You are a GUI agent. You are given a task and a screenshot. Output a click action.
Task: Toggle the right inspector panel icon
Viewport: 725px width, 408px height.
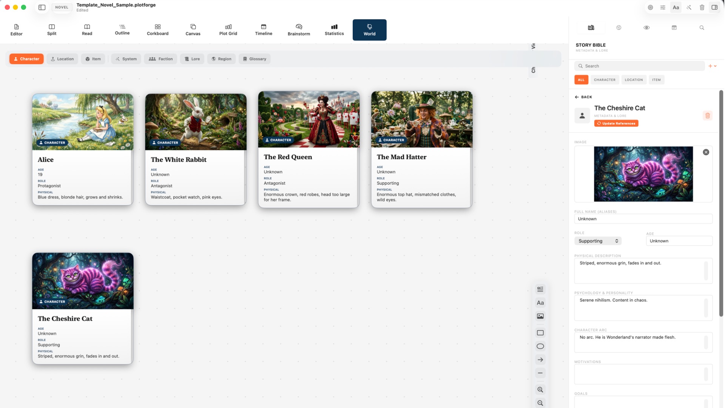(x=714, y=7)
